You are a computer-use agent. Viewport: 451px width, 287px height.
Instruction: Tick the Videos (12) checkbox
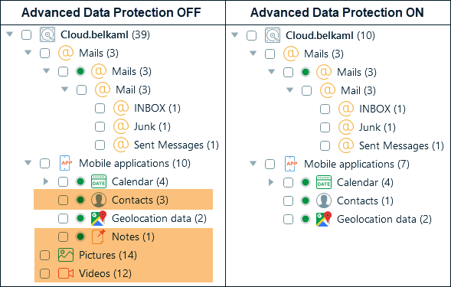tap(44, 273)
